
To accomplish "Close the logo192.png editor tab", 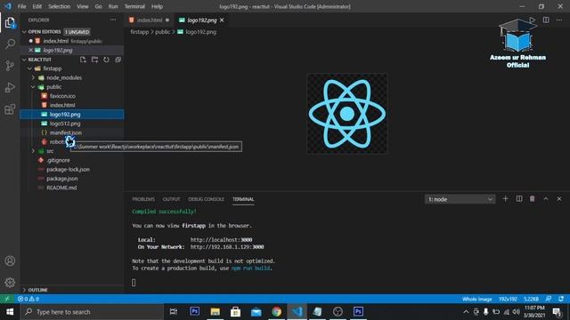I will coord(222,20).
